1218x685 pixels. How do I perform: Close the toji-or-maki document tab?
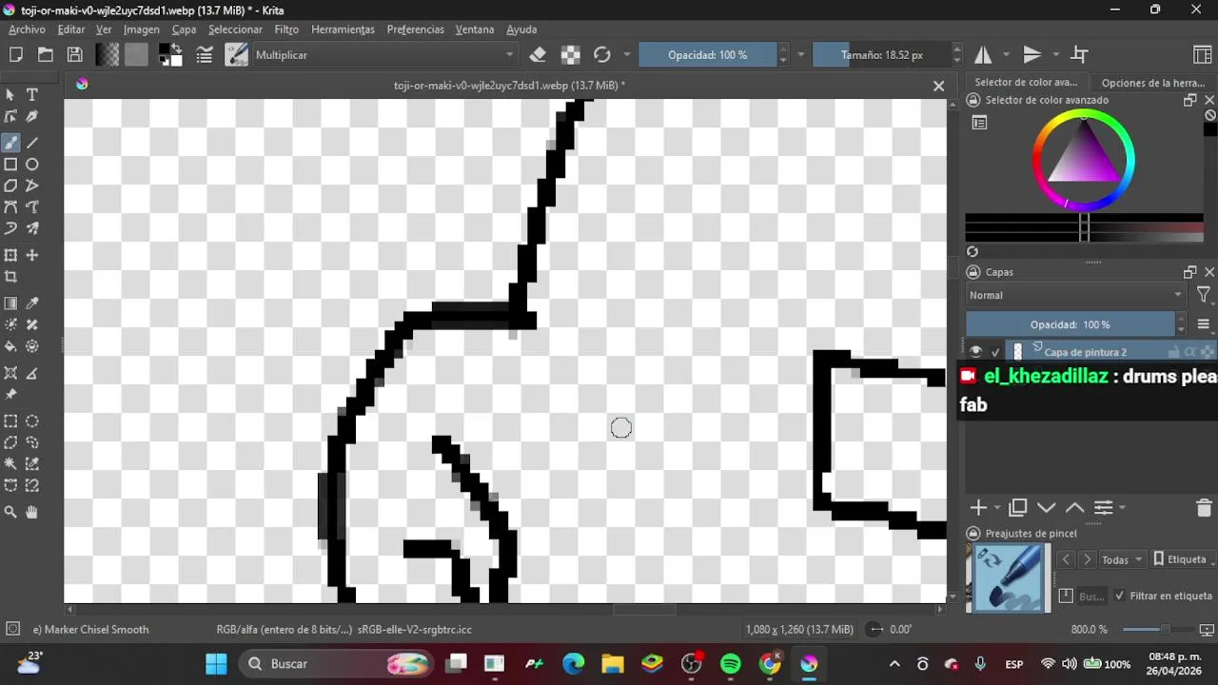938,86
